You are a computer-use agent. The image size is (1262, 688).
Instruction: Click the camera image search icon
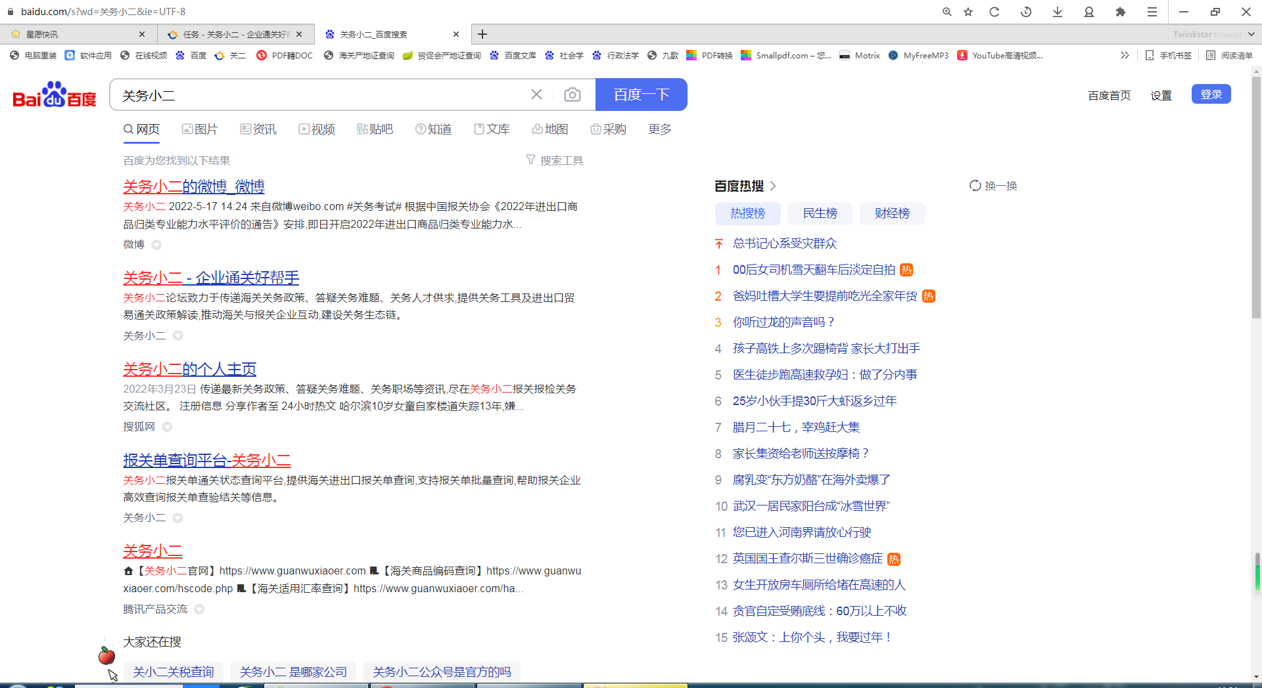[573, 95]
